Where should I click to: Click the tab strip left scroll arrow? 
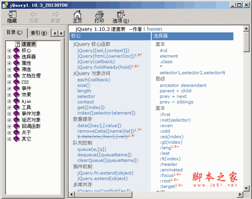click(55, 34)
